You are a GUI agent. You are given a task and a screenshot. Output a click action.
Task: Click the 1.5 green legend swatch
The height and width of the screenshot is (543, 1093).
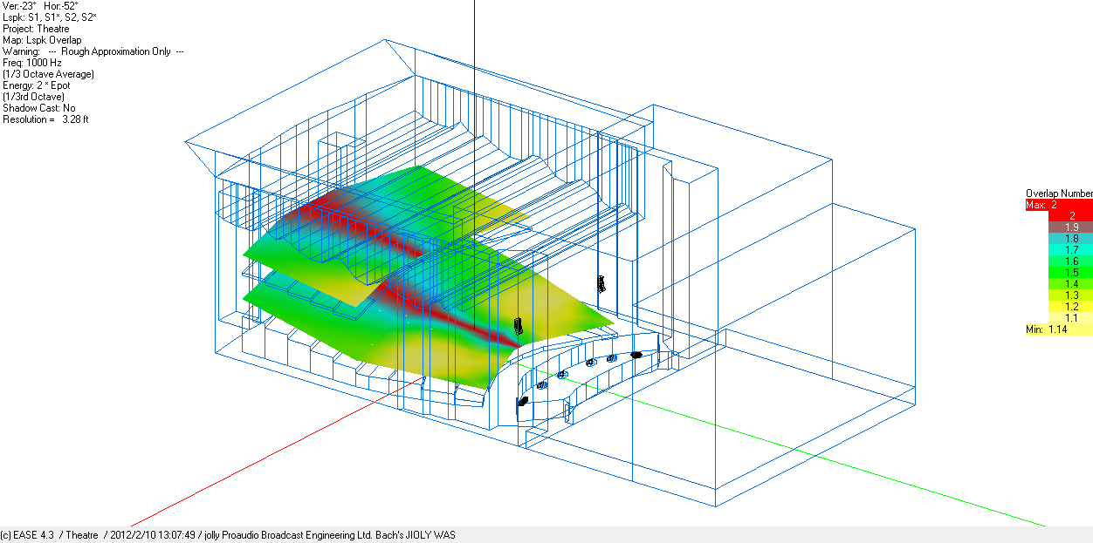click(1059, 272)
